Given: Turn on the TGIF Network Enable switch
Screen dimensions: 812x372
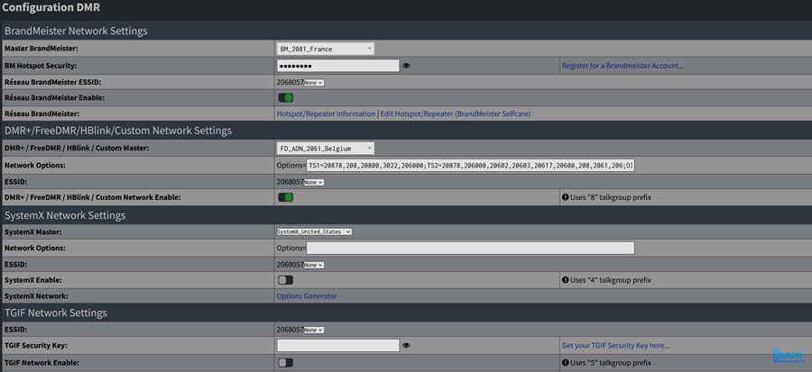Looking at the screenshot, I should click(285, 363).
